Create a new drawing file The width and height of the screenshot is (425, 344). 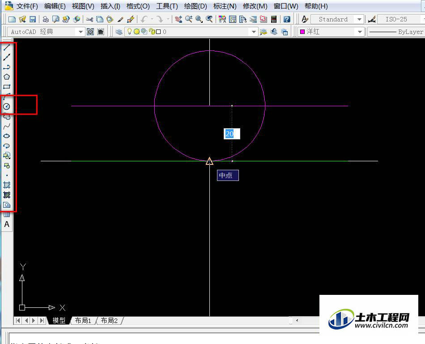click(x=12, y=19)
